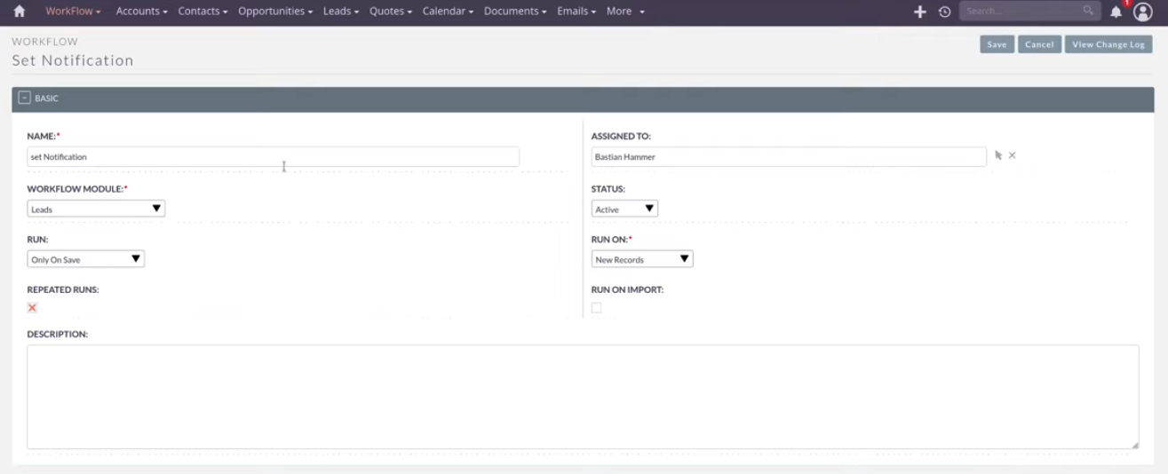Open the Emails menu
Screen dimensions: 1168x474
point(576,12)
